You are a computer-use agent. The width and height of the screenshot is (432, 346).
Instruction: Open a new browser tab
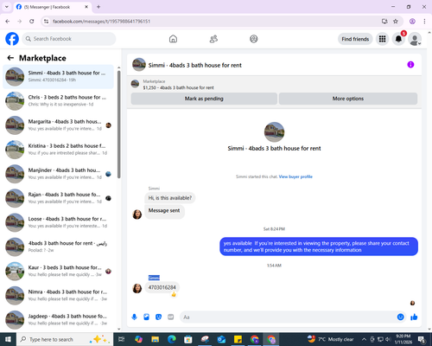98,7
